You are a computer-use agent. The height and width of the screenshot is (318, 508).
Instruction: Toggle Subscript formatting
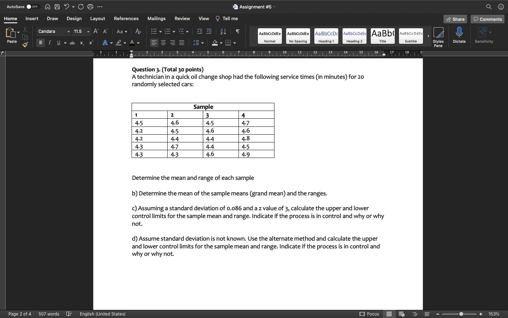pos(82,43)
